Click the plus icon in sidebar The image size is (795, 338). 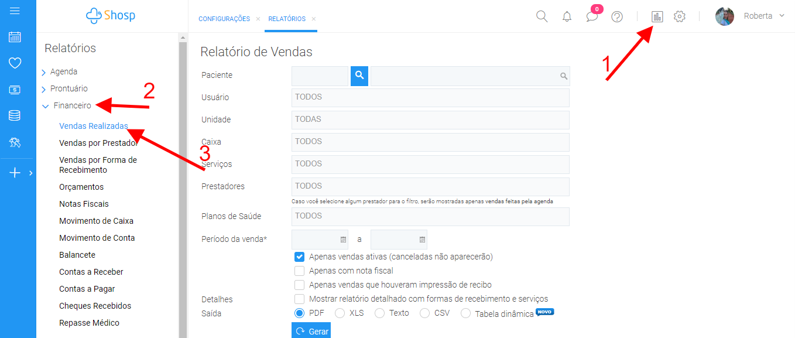pyautogui.click(x=15, y=173)
